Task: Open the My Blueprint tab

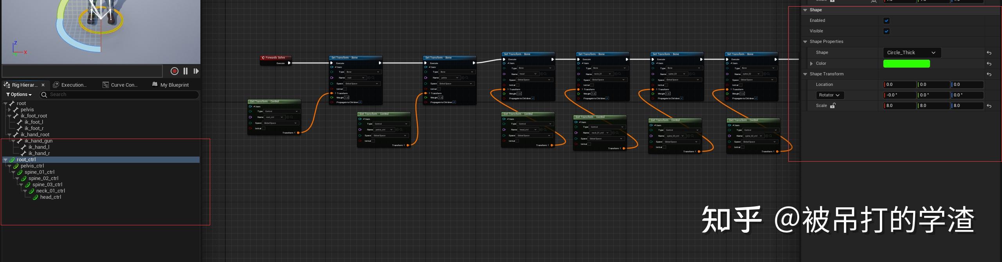Action: coord(170,85)
